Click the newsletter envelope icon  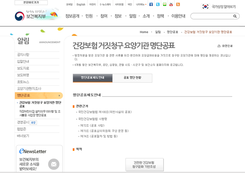53,164
